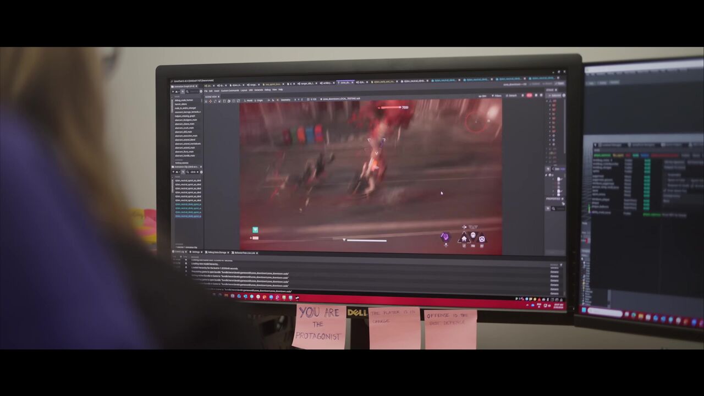The width and height of the screenshot is (704, 396).
Task: Select aberrant_drill_main in the graph list
Action: tap(184, 131)
